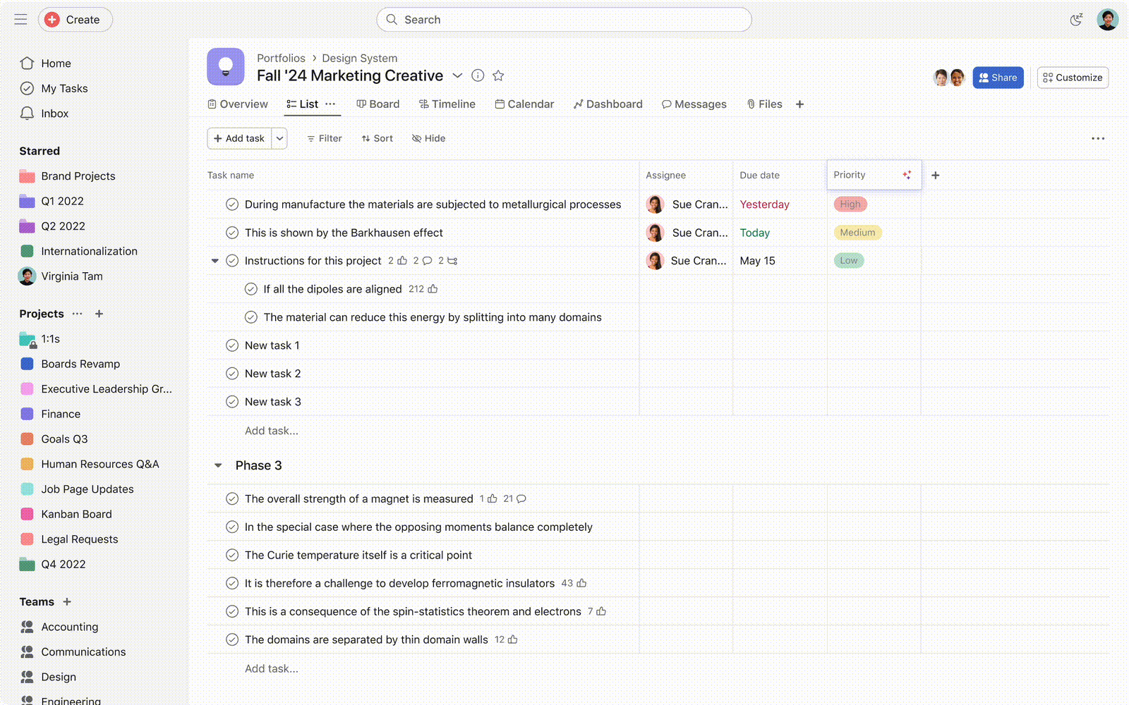Collapse the Phase 3 section

(219, 465)
